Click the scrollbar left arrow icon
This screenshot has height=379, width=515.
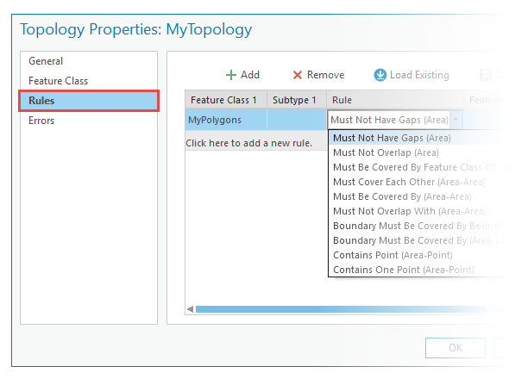pyautogui.click(x=190, y=309)
